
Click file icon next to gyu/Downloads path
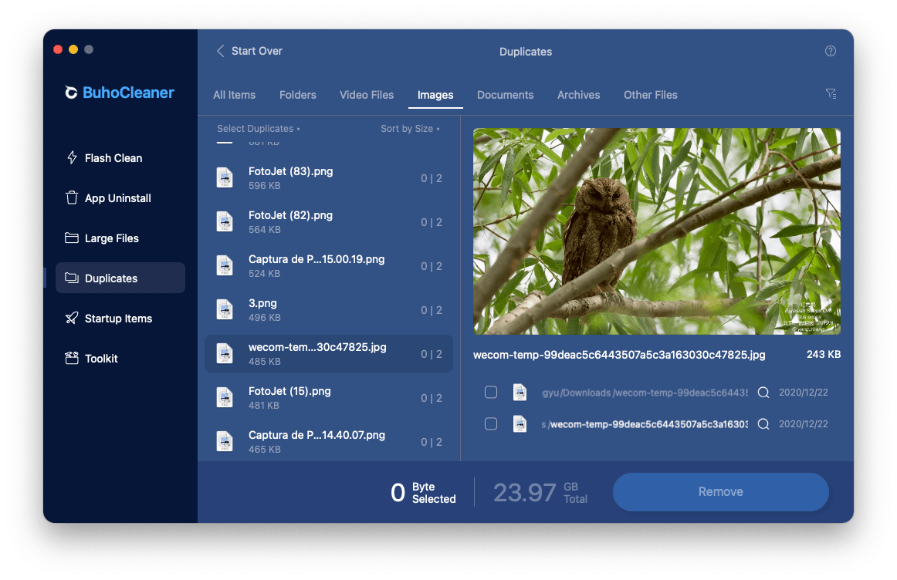tap(520, 392)
